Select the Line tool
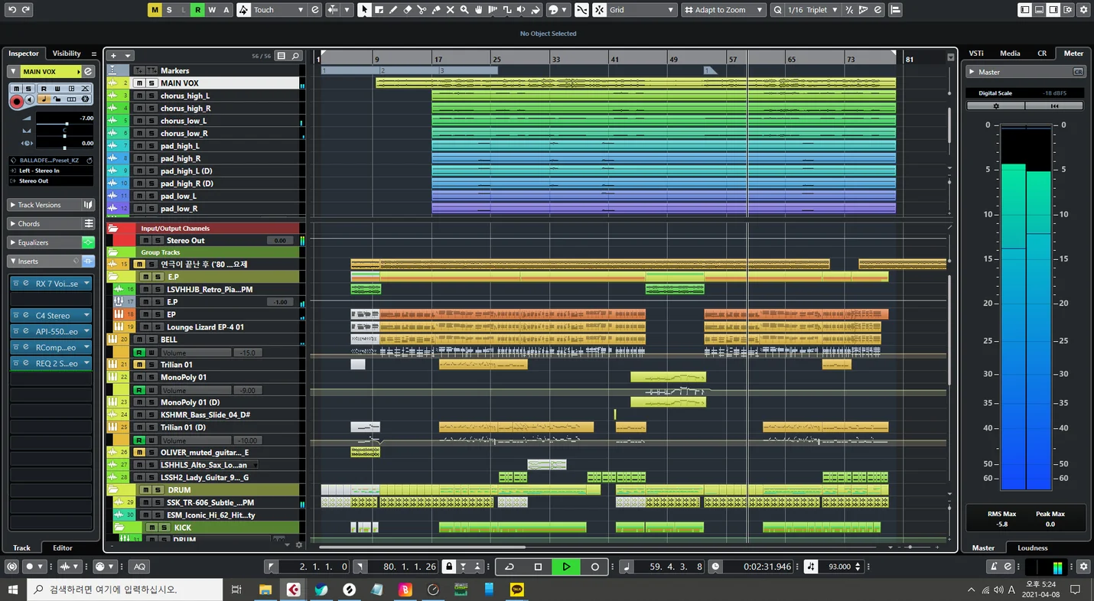The width and height of the screenshot is (1094, 601). tap(507, 10)
